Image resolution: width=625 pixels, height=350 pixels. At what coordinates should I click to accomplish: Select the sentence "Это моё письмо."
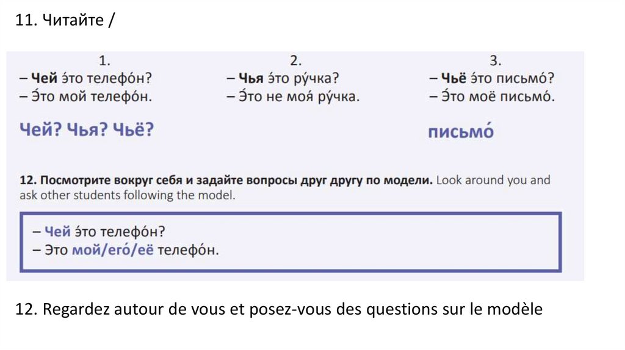pyautogui.click(x=491, y=96)
